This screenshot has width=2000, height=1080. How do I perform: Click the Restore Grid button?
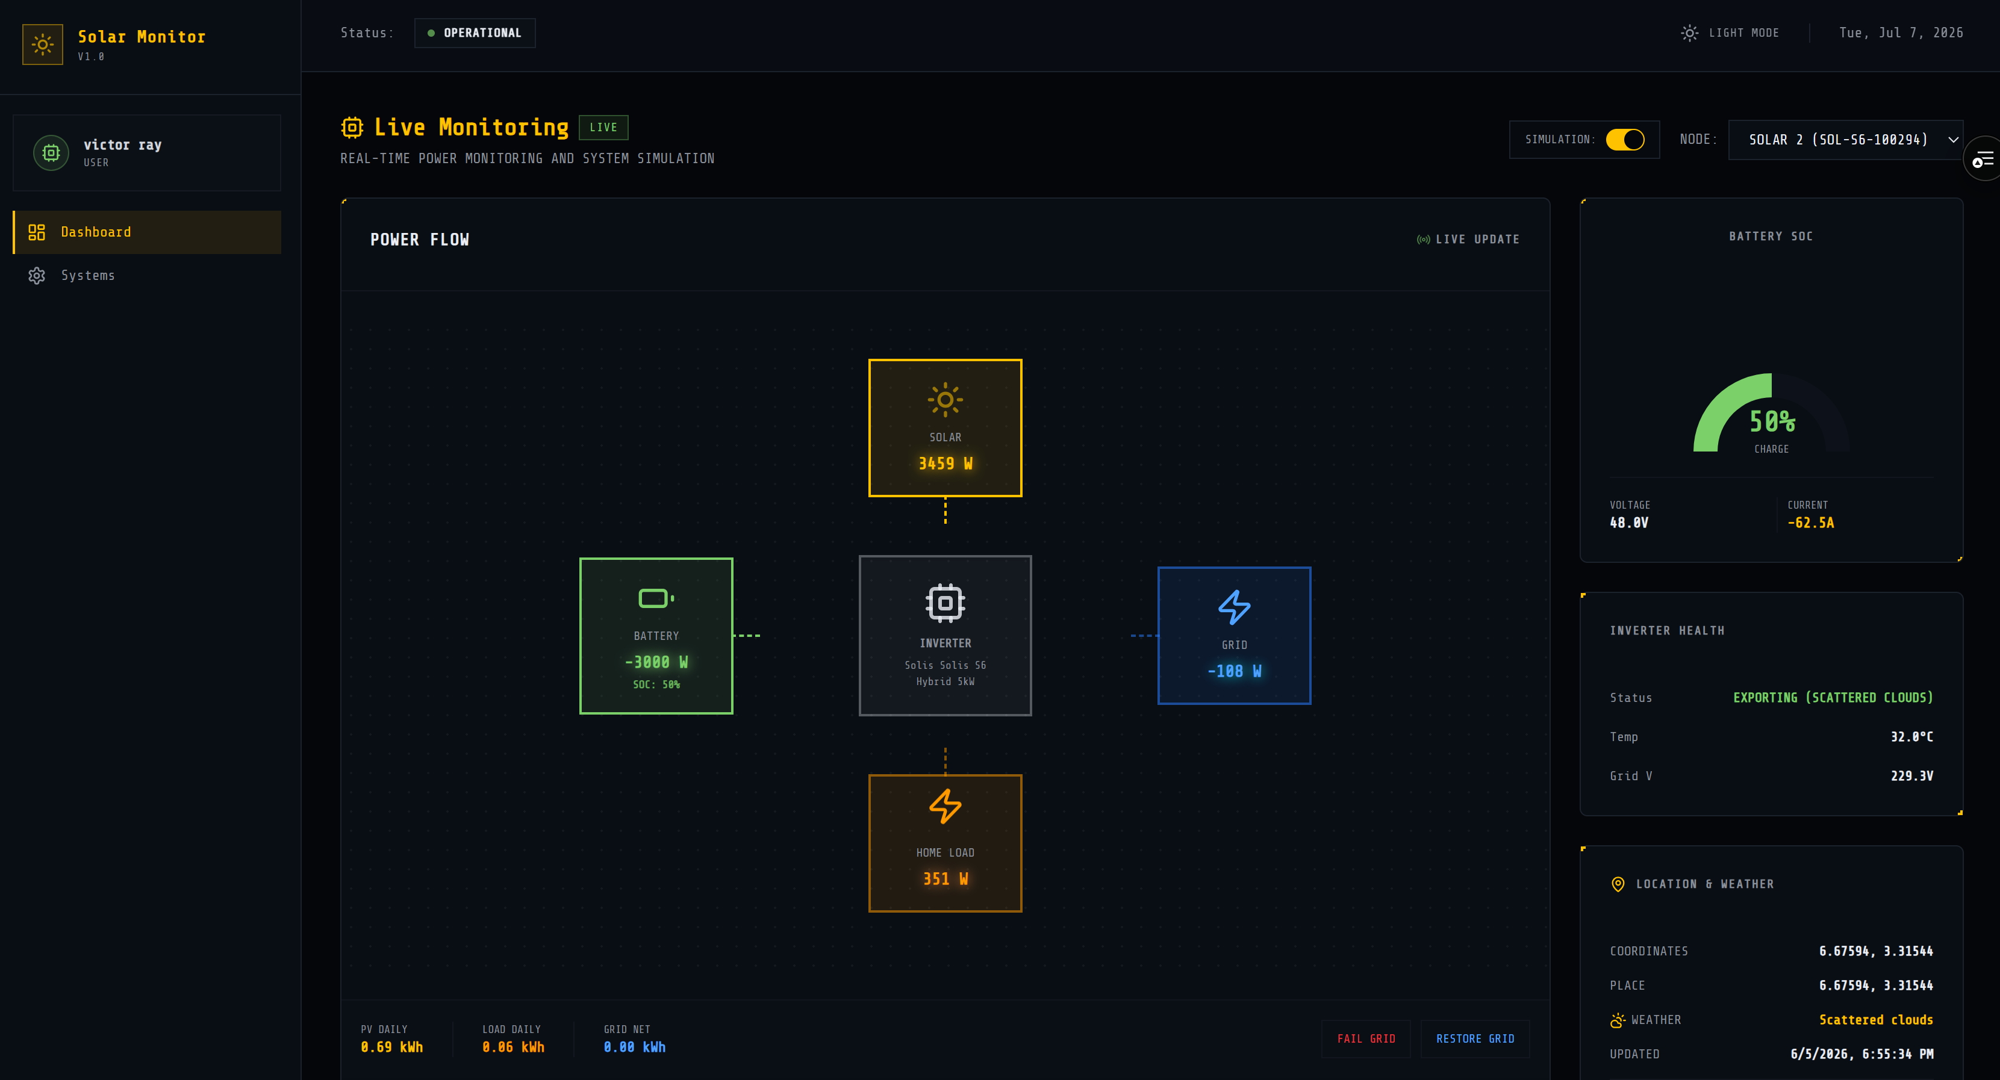pyautogui.click(x=1474, y=1039)
